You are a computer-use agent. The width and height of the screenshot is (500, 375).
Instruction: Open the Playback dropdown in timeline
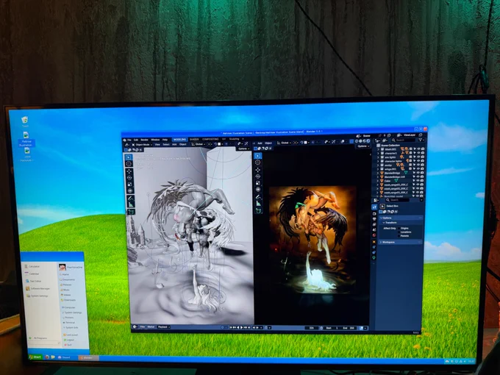(x=163, y=327)
